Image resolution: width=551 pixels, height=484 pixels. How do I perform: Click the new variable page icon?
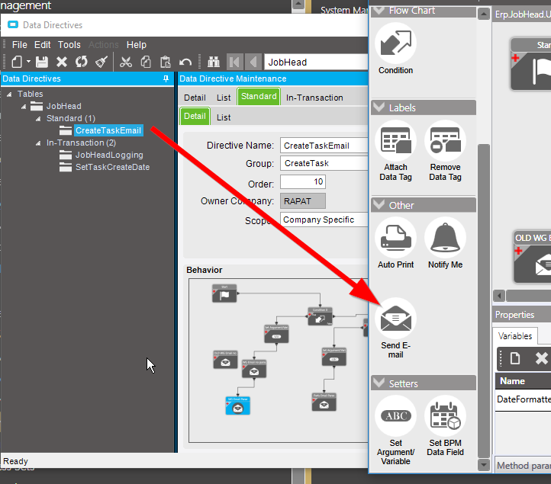[515, 358]
